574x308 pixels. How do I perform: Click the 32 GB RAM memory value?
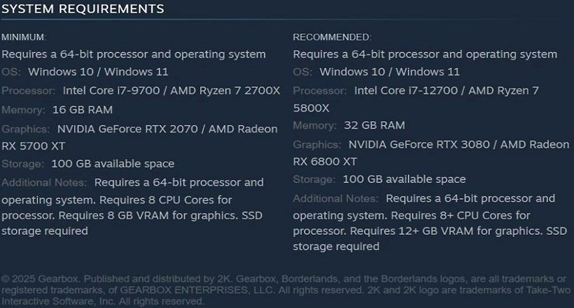(374, 125)
